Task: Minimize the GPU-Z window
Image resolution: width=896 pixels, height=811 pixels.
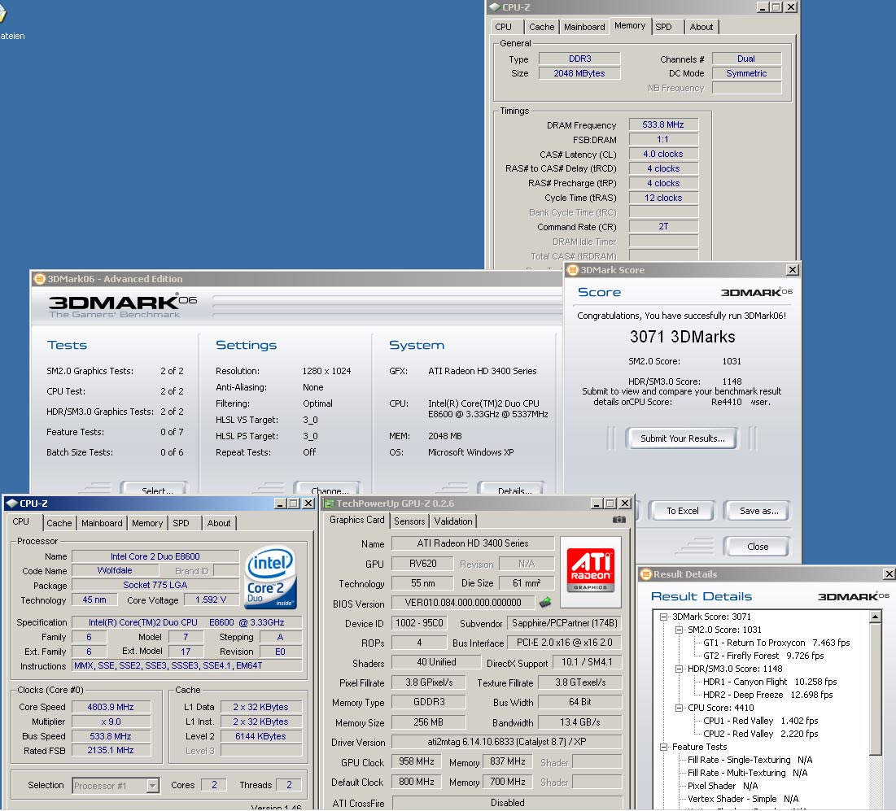Action: [x=597, y=504]
